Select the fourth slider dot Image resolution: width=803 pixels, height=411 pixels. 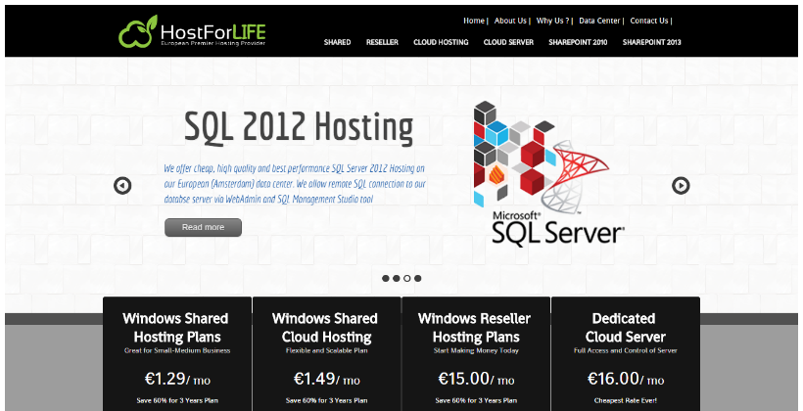(418, 279)
